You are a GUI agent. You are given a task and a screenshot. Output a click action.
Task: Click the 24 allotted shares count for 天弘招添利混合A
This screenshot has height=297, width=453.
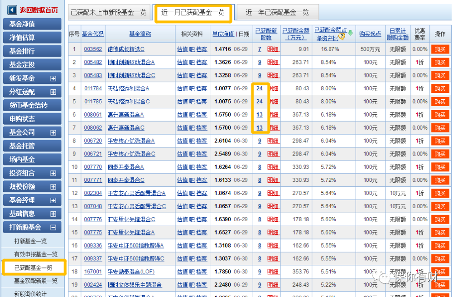point(260,88)
